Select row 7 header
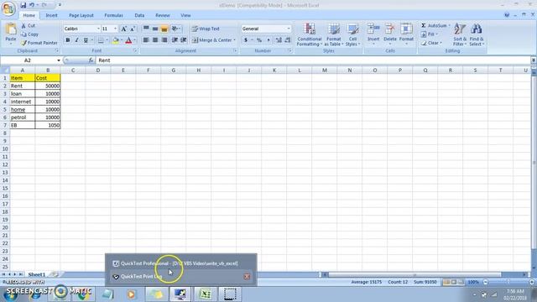The width and height of the screenshot is (537, 302). 5,125
